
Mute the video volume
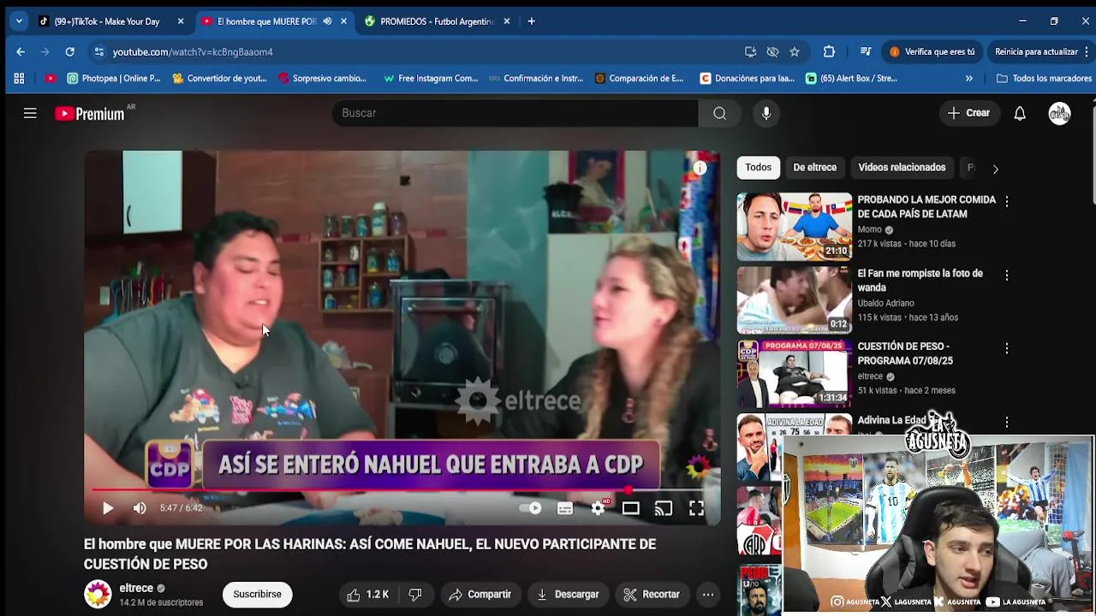(x=140, y=508)
